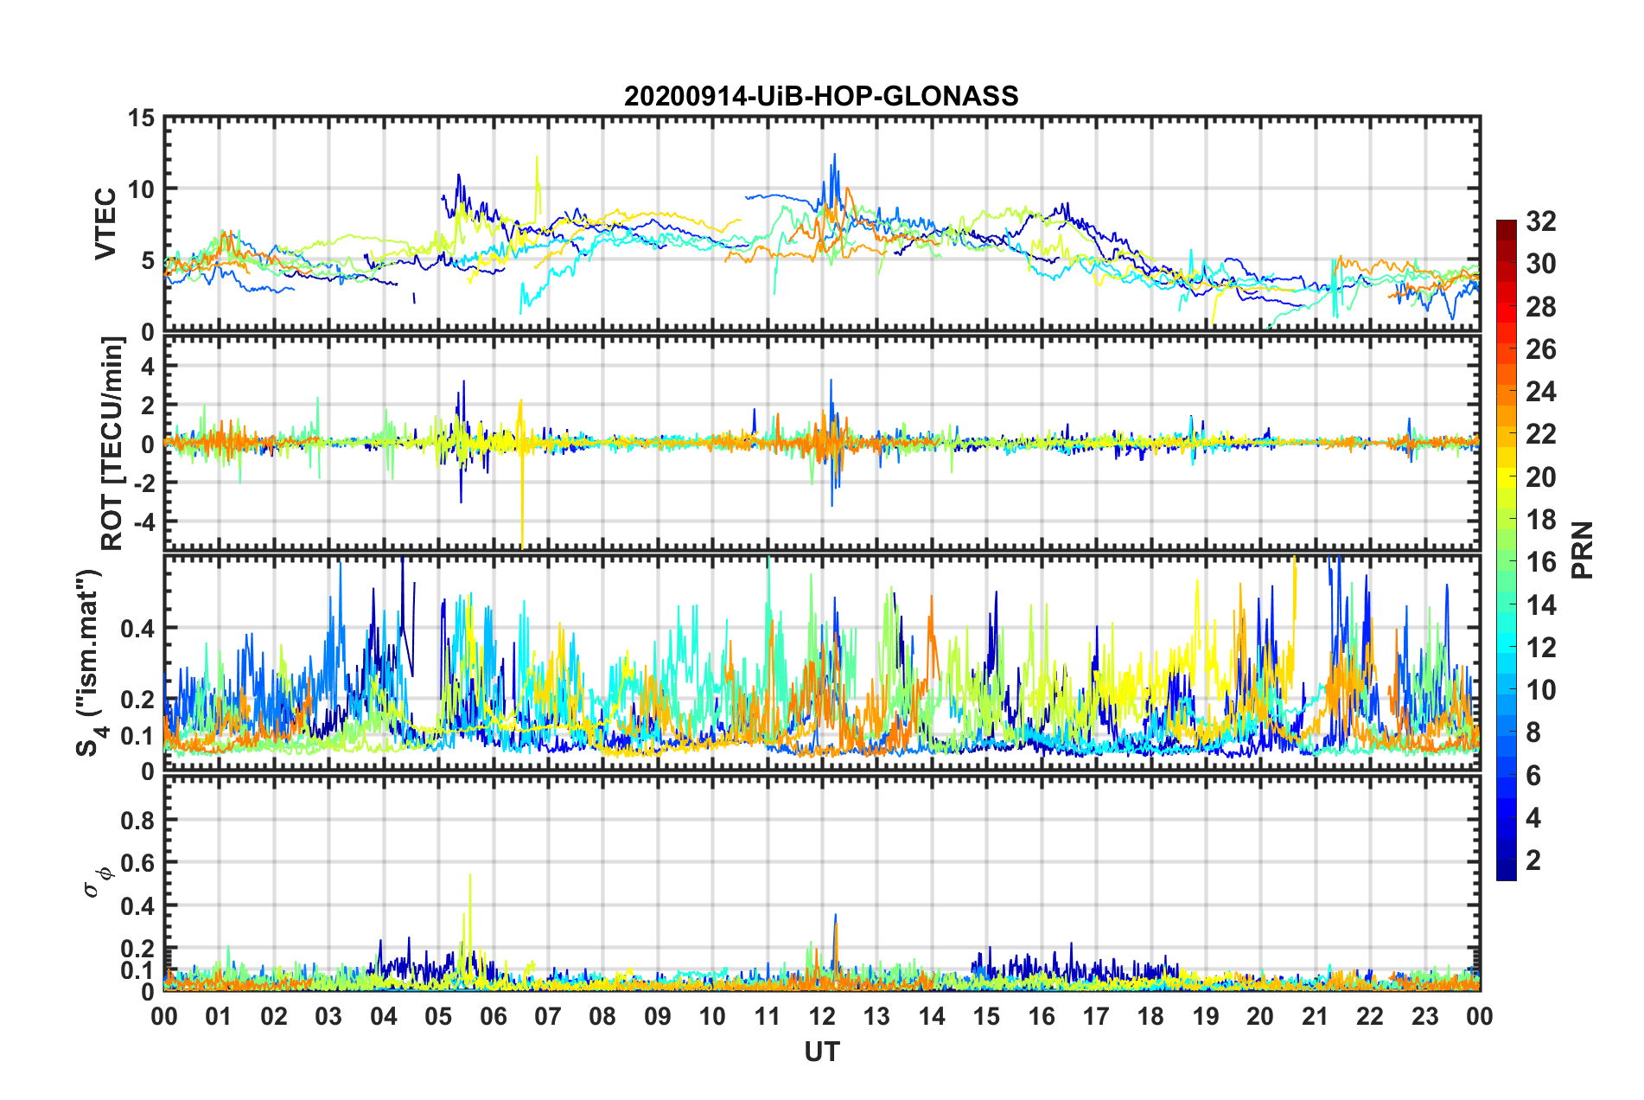Click the ROT [TECU/min] axis label
The height and width of the screenshot is (1100, 1644).
pos(112,444)
